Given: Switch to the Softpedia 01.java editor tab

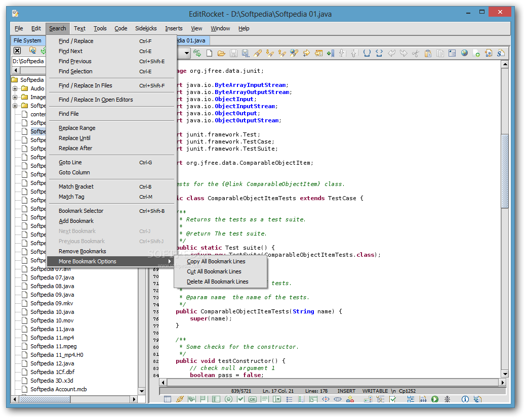Looking at the screenshot, I should click(x=192, y=40).
